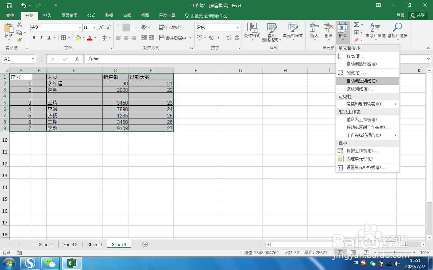Select Row Height (行高) menu item
The height and width of the screenshot is (270, 433).
(368, 56)
